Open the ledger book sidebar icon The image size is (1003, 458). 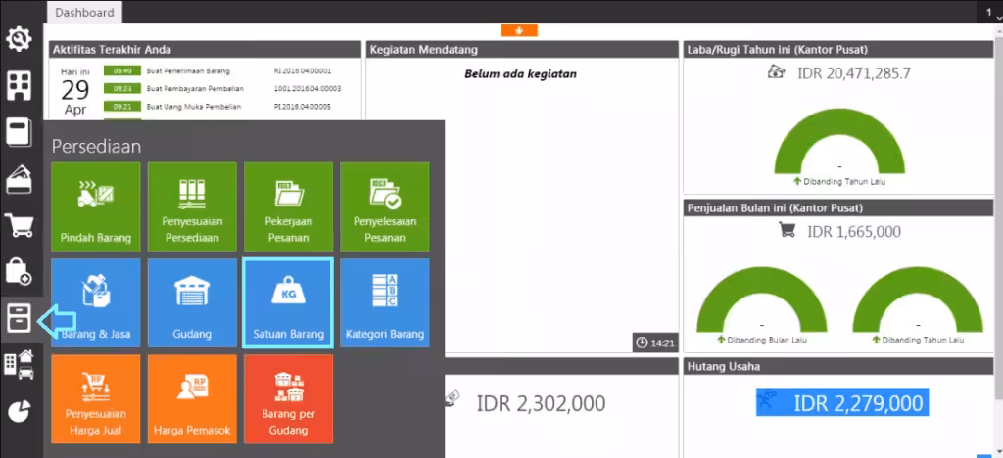[x=20, y=132]
